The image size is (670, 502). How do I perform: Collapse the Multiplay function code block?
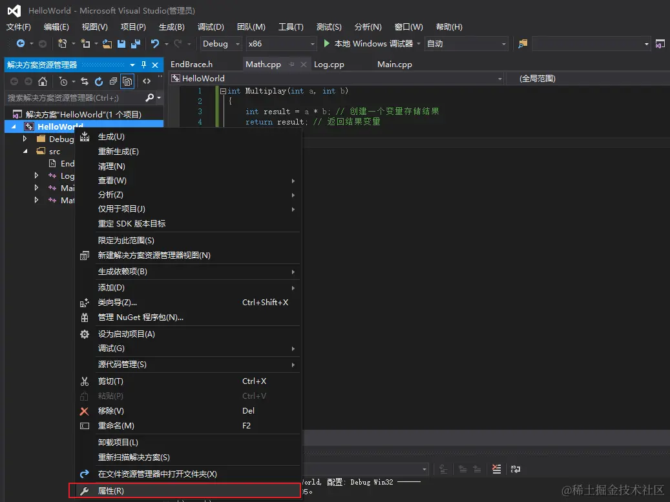tap(223, 91)
